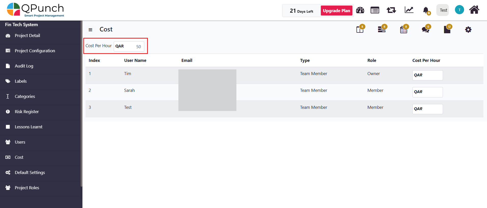The image size is (487, 208).
Task: Open the project settings gear icon
Action: point(468,30)
